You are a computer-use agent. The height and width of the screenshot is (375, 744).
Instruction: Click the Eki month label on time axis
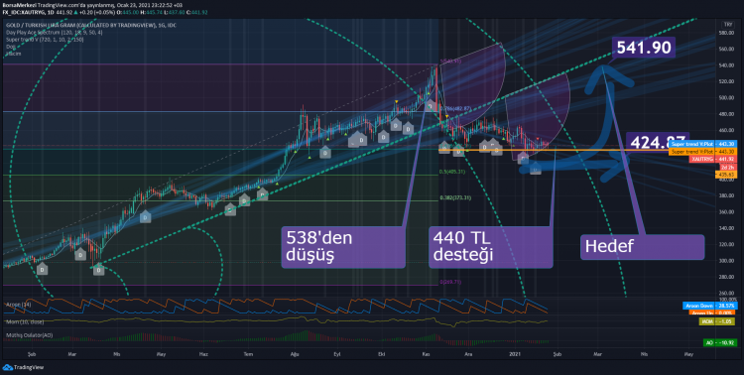point(381,354)
